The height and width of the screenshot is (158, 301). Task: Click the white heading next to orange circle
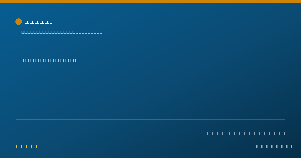point(38,22)
